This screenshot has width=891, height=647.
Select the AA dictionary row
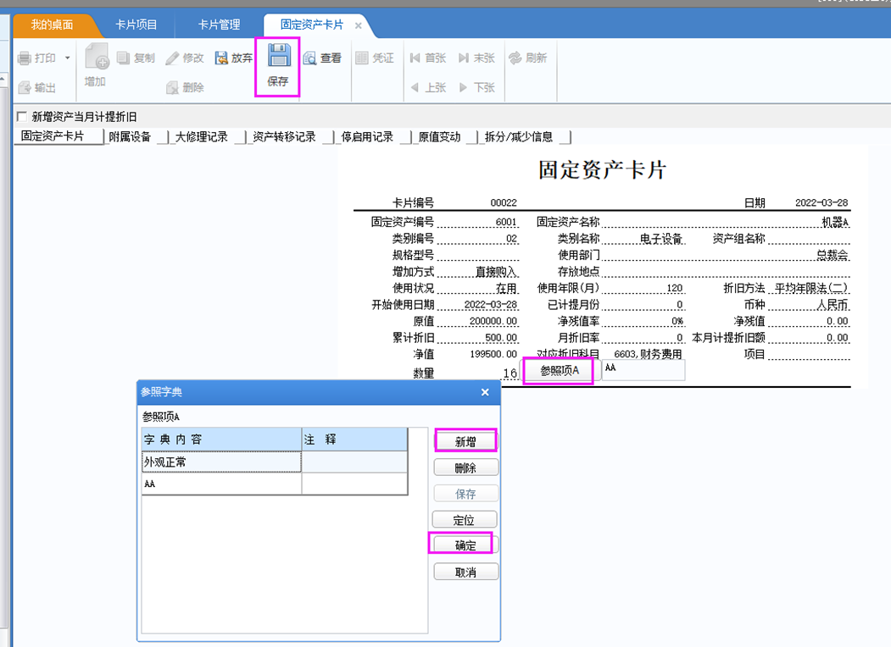(x=275, y=484)
